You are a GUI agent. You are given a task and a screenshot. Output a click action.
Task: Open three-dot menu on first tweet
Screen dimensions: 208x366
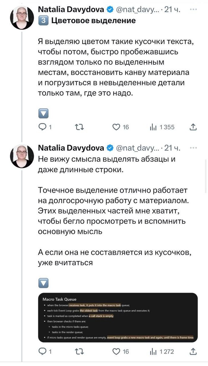(193, 10)
